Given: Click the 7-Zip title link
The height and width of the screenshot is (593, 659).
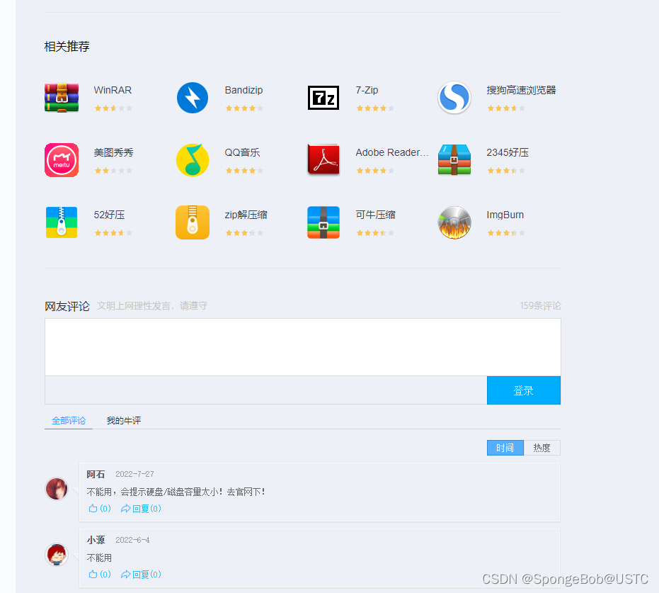Looking at the screenshot, I should coord(367,90).
